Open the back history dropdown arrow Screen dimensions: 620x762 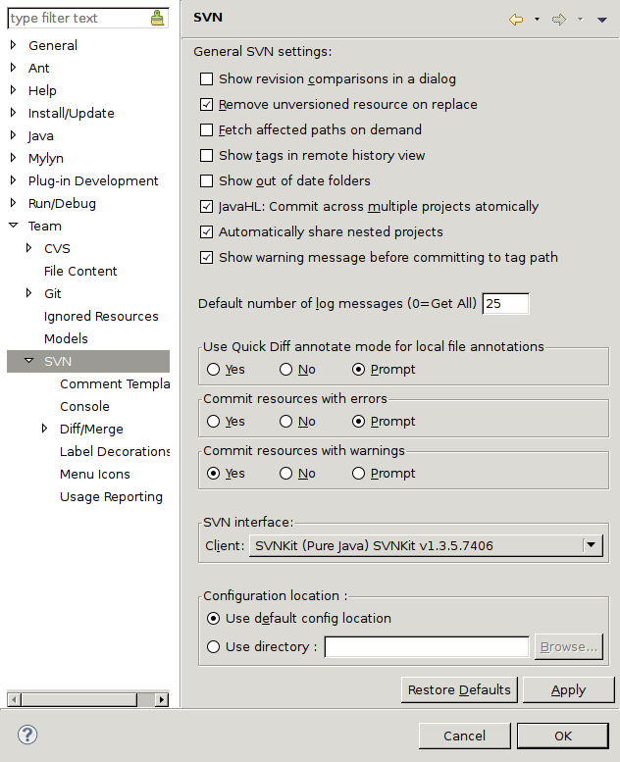click(537, 20)
